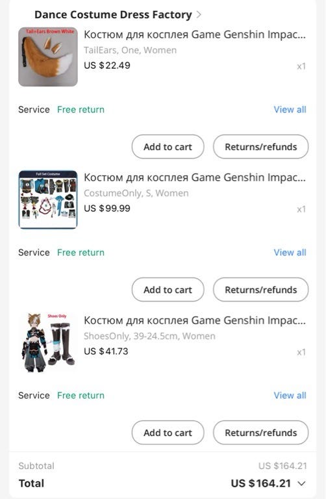View all services for the CostumeOnly item

(290, 252)
